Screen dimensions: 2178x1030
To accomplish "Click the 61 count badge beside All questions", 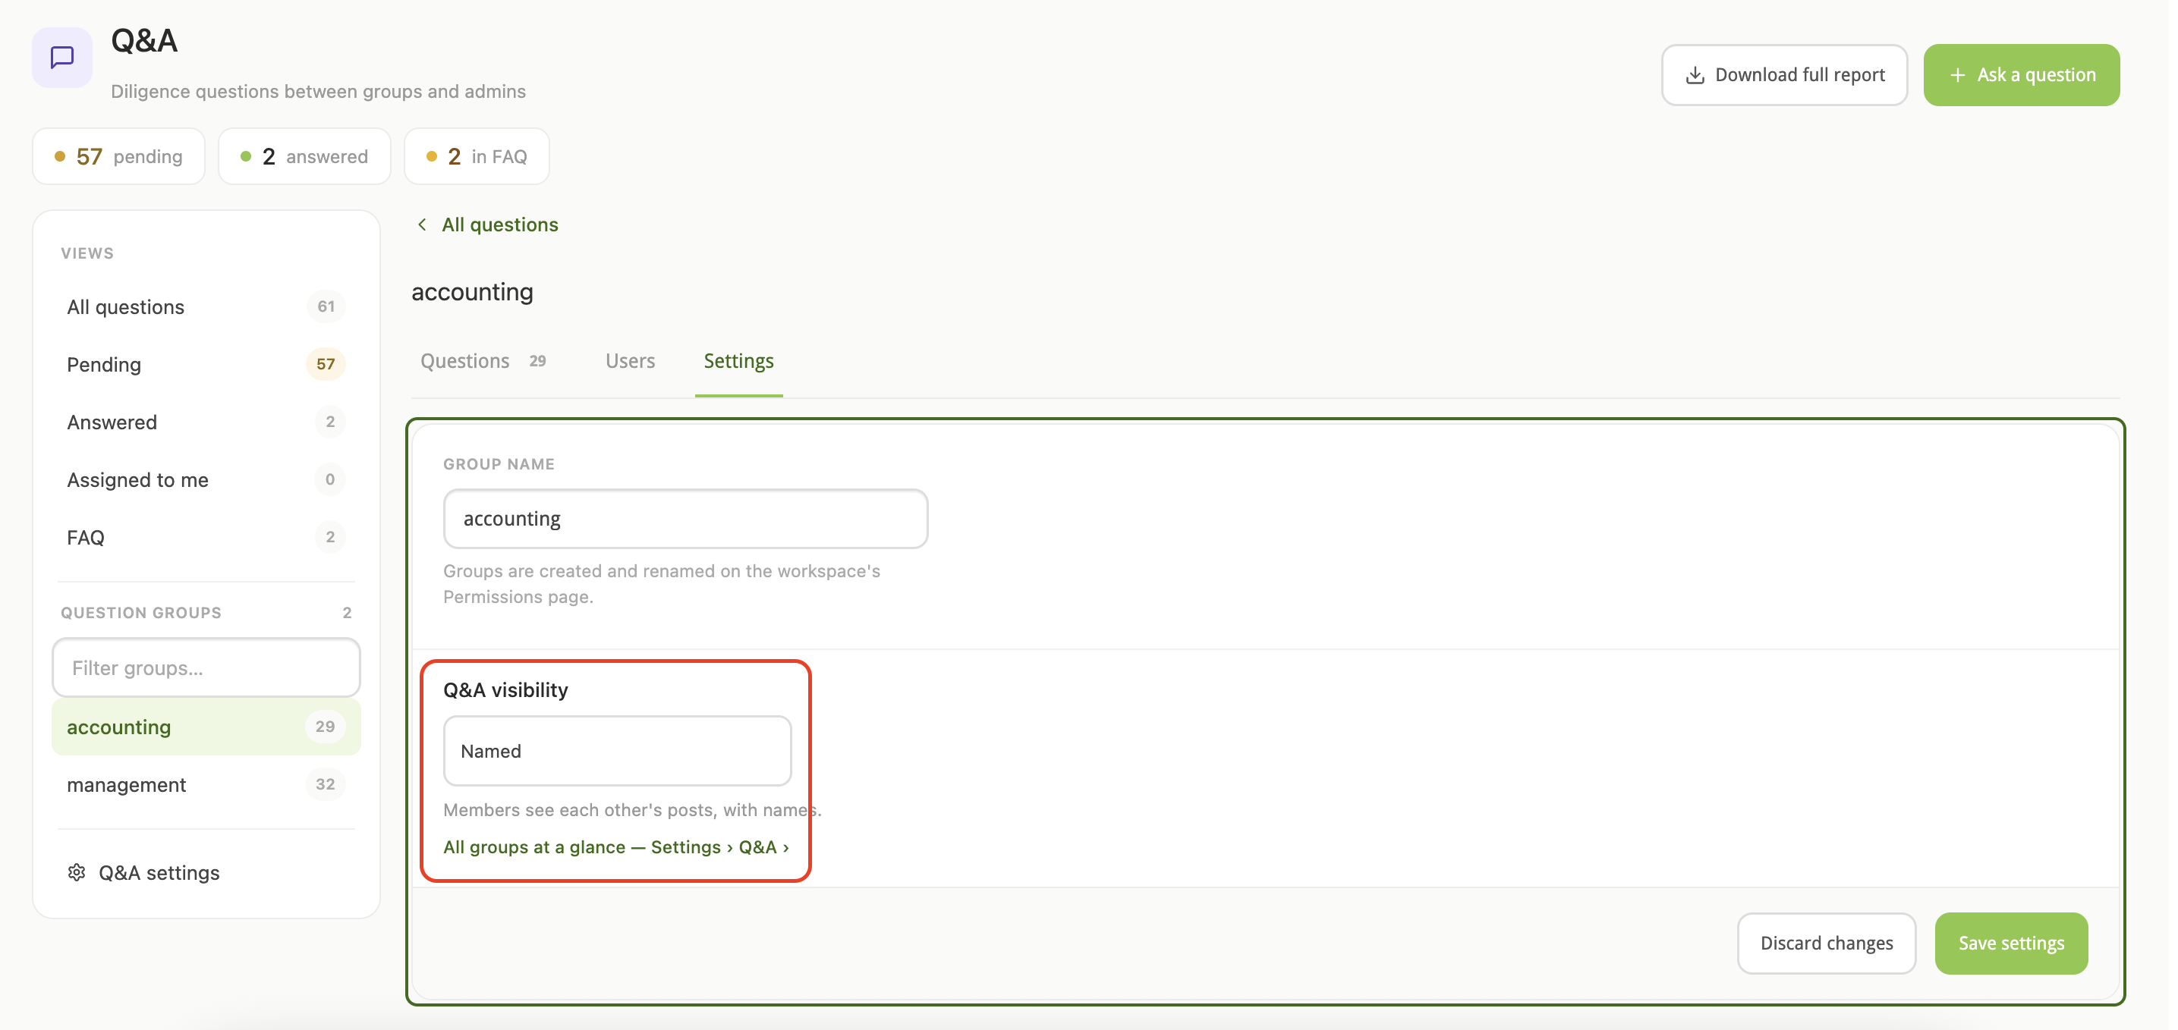I will pos(326,306).
